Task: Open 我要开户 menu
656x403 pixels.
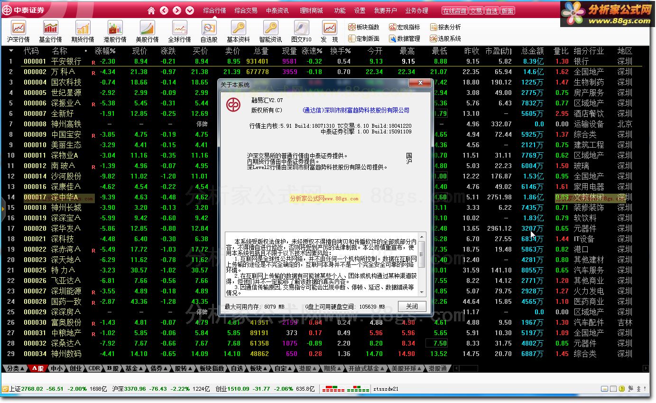Action: [x=385, y=10]
